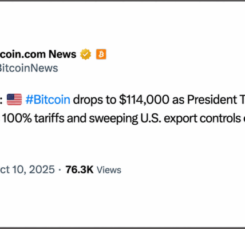245x229 pixels.
Task: Click empty white space below view count
Action: pos(122,200)
